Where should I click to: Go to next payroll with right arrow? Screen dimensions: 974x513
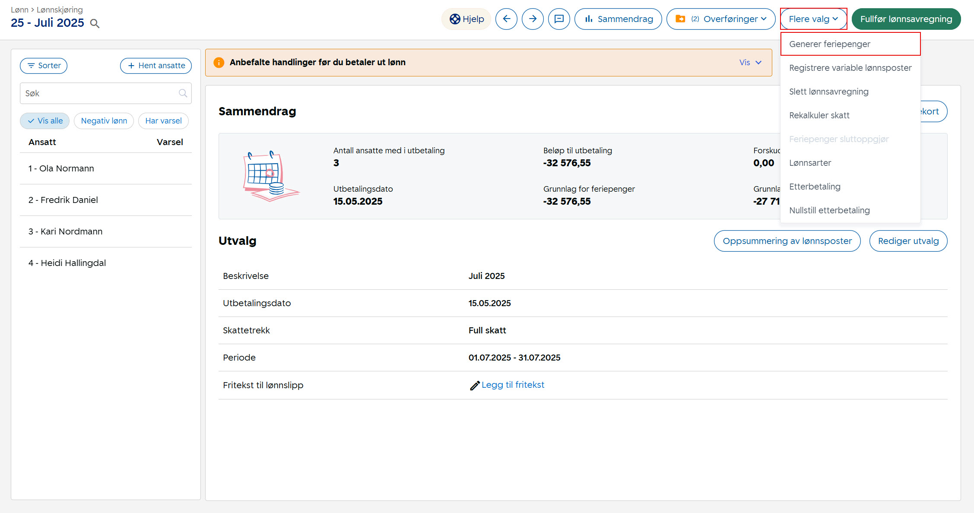tap(533, 19)
